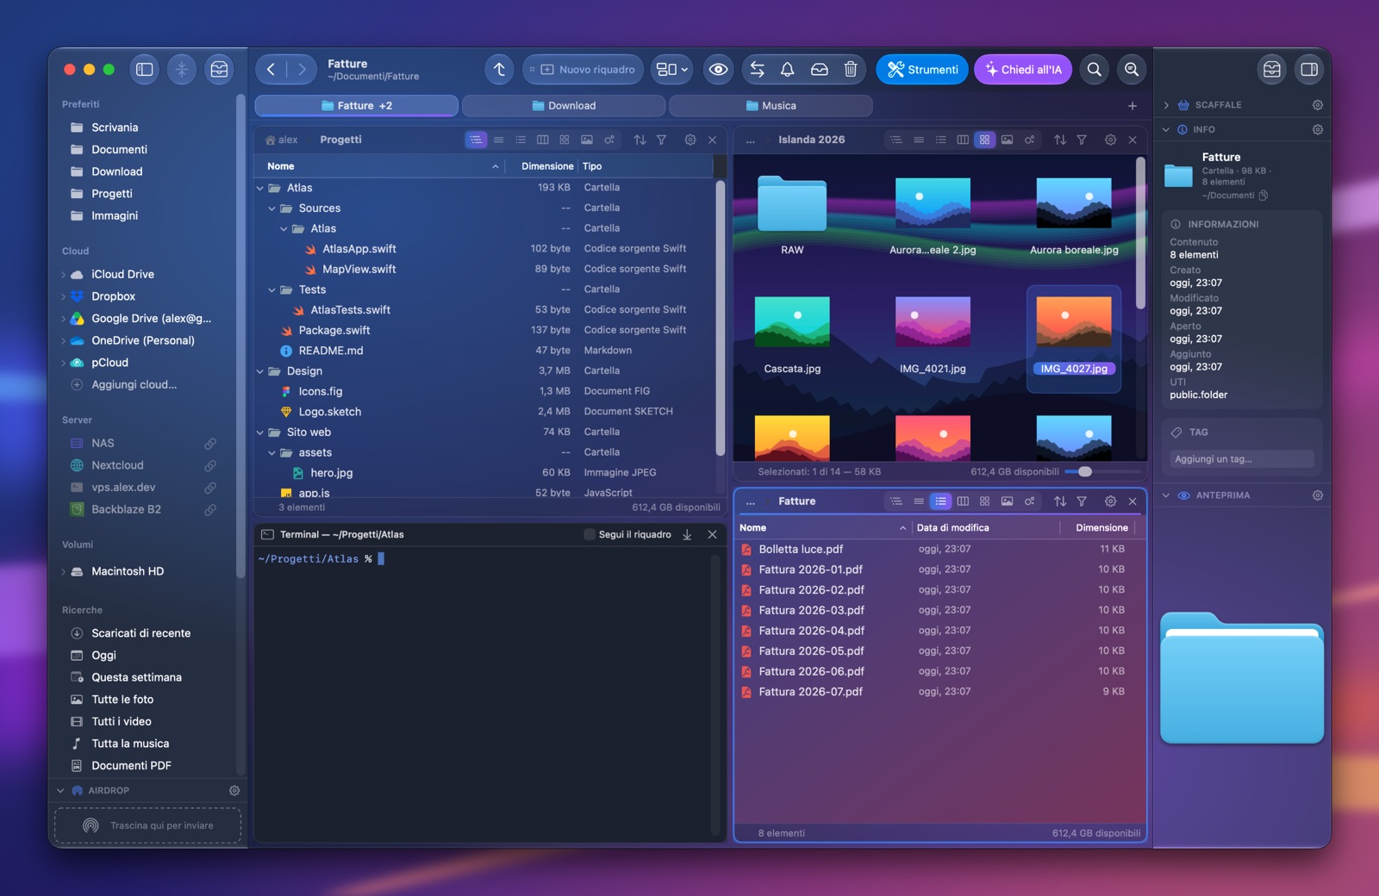The width and height of the screenshot is (1379, 896).
Task: Toggle the quick look eye button
Action: [718, 70]
